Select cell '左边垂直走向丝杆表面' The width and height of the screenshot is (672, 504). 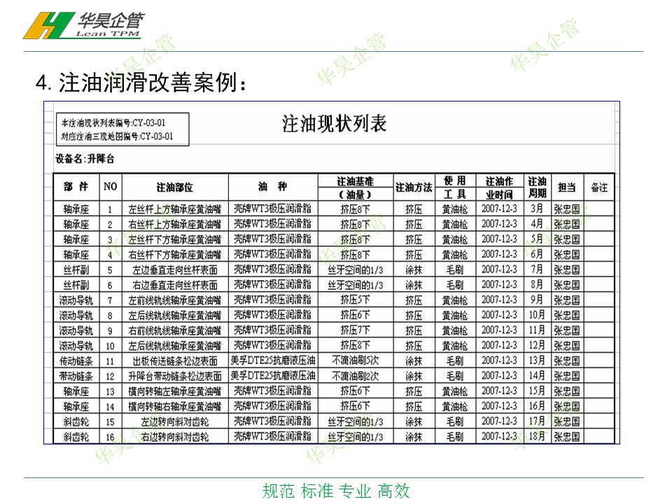coord(175,270)
